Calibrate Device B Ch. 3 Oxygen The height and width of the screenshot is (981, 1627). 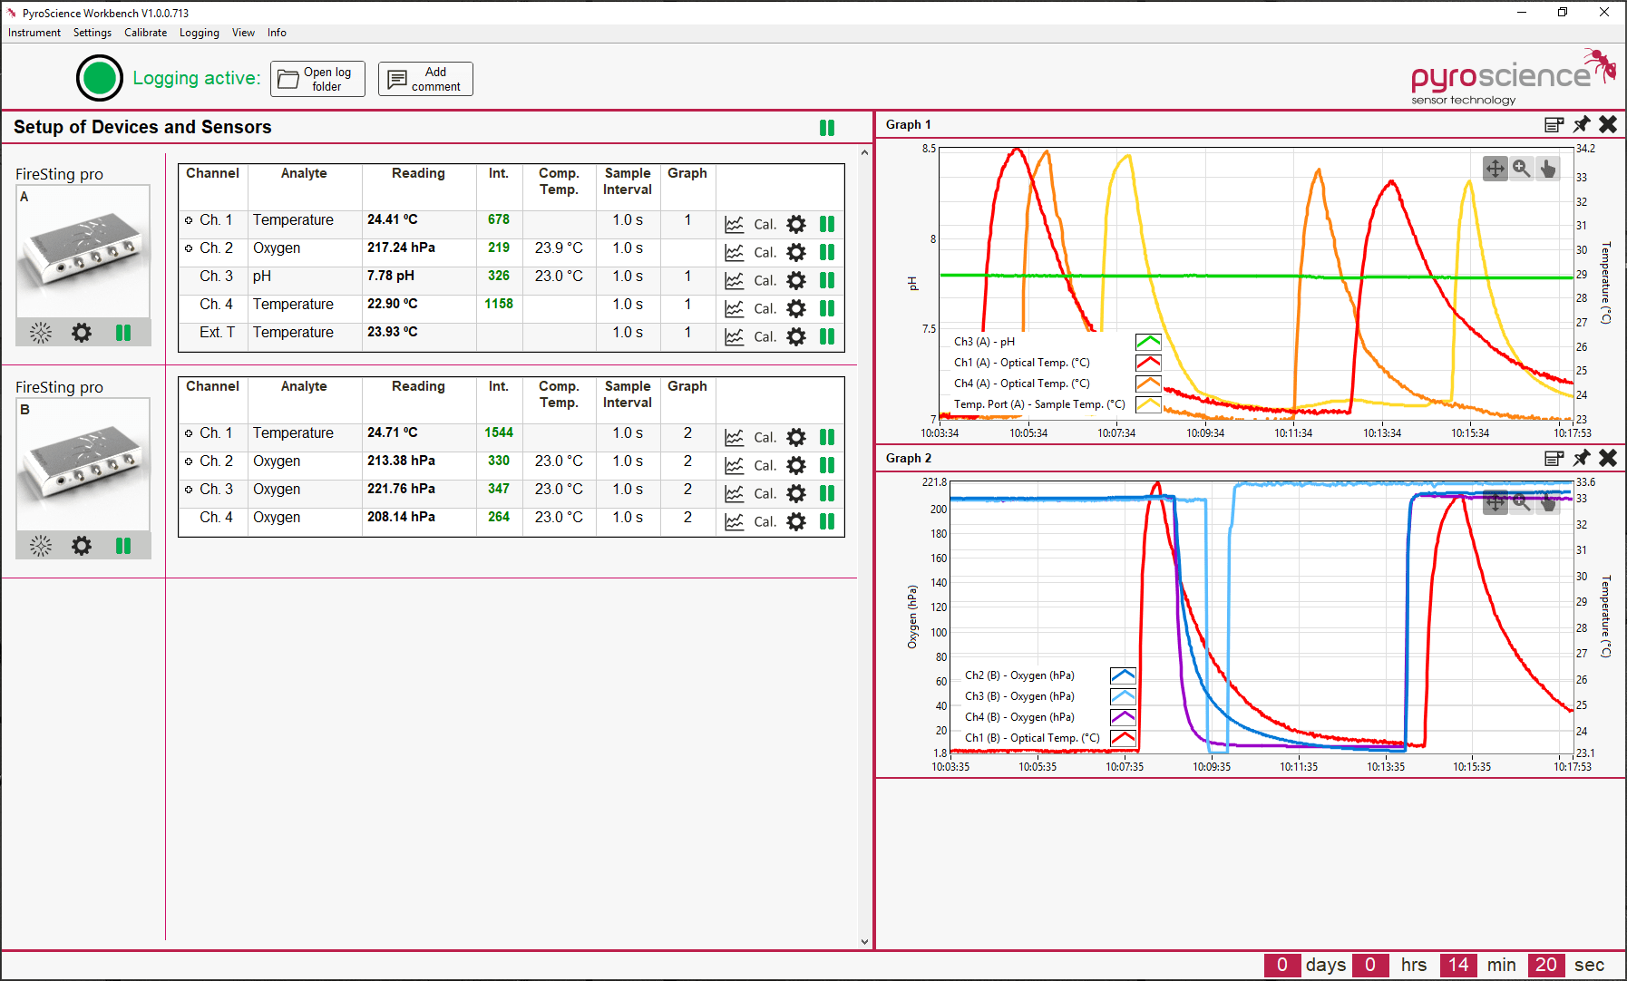point(765,494)
